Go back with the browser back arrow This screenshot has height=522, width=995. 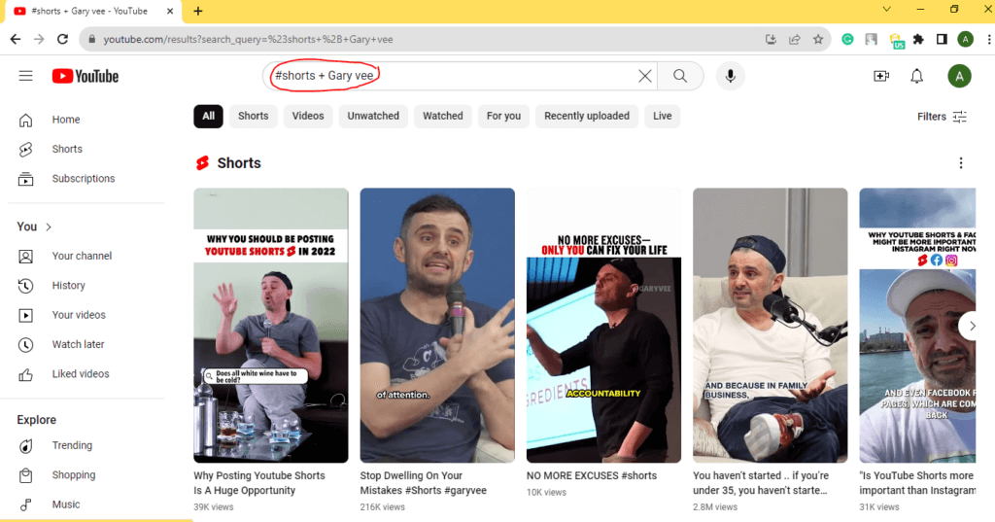pos(16,40)
